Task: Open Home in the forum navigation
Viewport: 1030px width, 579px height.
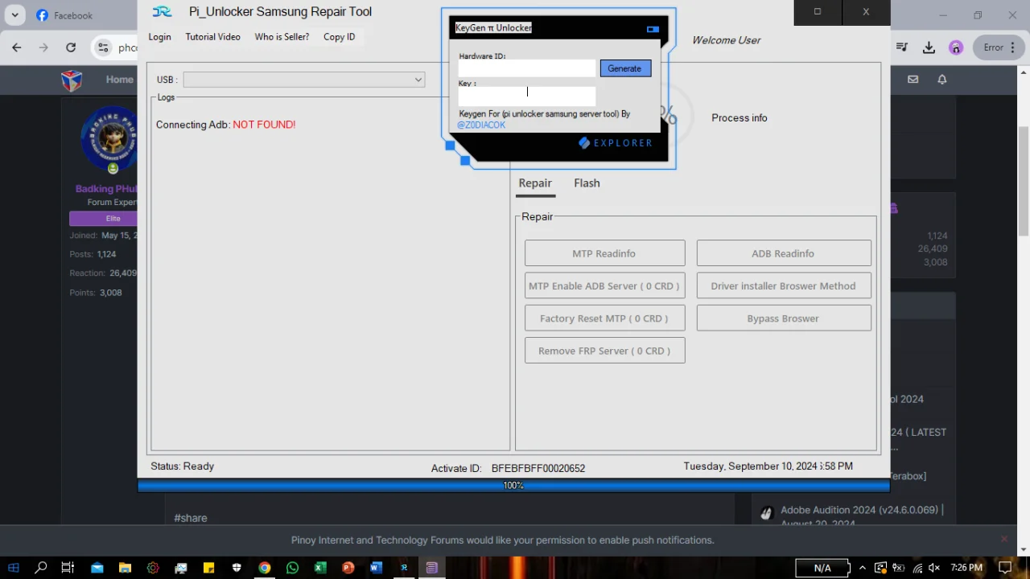Action: [120, 80]
